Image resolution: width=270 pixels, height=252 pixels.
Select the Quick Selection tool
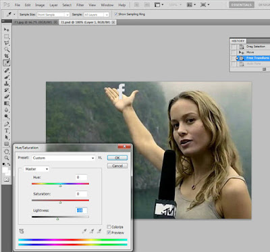tap(7, 49)
